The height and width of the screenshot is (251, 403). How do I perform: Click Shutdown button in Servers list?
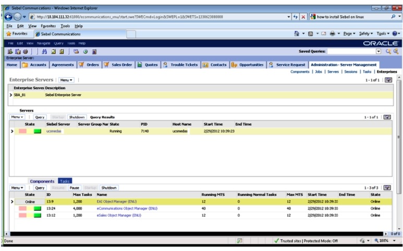(77, 117)
